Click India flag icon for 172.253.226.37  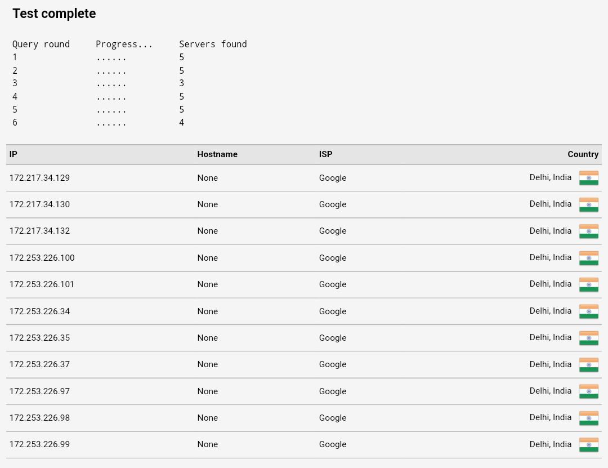coord(589,365)
